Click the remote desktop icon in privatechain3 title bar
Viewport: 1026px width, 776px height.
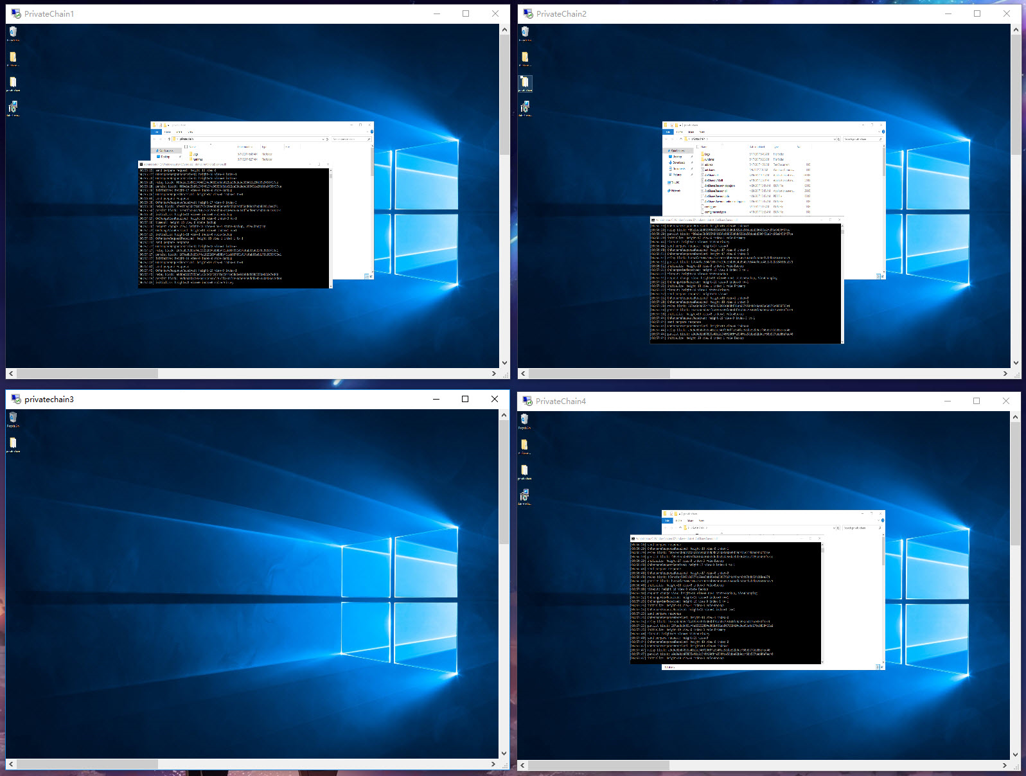coord(16,399)
